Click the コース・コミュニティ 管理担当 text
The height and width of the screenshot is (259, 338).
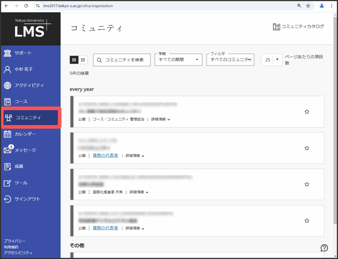tap(118, 119)
